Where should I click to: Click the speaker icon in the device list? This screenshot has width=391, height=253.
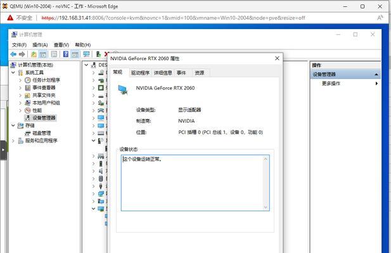[101, 171]
